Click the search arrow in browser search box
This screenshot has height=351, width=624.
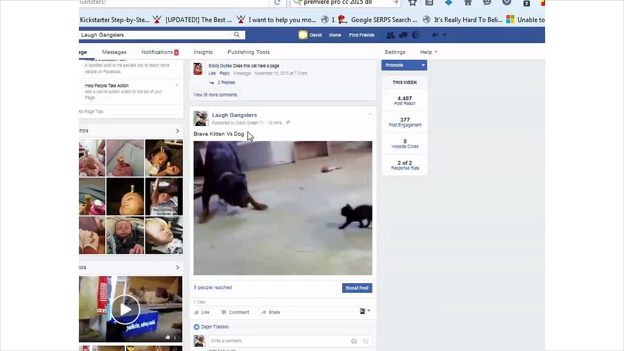(x=396, y=2)
